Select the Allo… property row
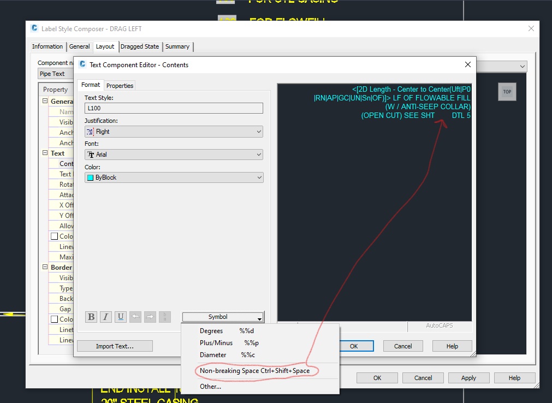The width and height of the screenshot is (552, 403). (x=61, y=226)
